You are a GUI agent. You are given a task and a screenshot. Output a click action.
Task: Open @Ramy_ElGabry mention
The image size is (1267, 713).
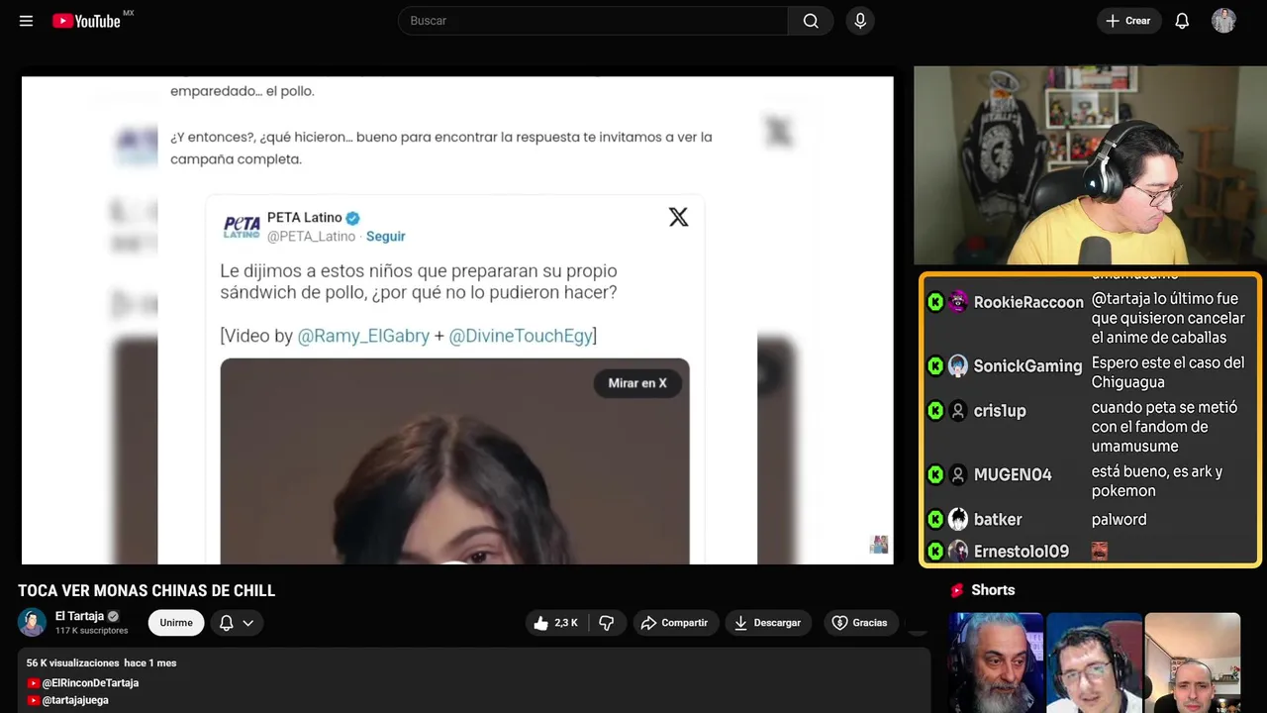click(363, 336)
